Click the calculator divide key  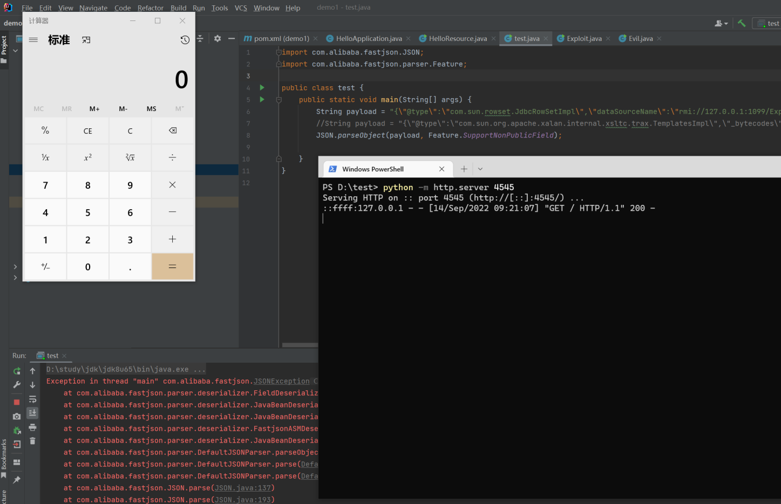coord(173,157)
